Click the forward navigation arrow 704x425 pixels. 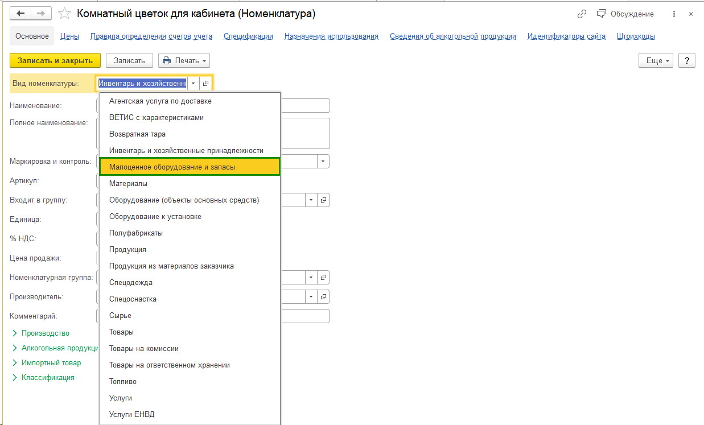41,14
